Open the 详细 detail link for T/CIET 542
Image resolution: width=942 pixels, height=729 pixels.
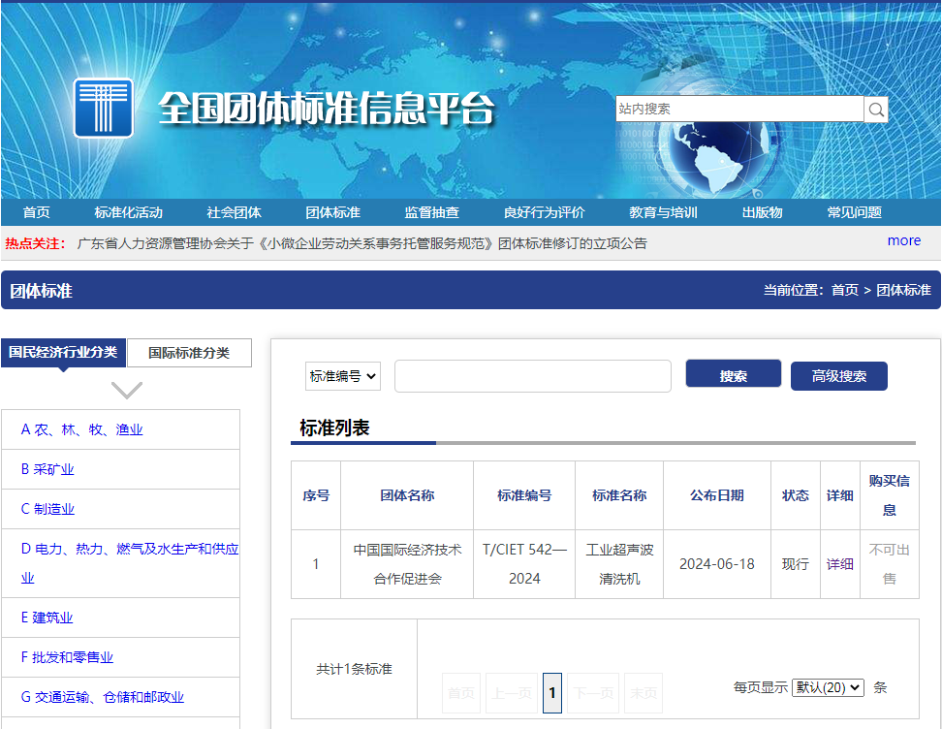tap(839, 563)
